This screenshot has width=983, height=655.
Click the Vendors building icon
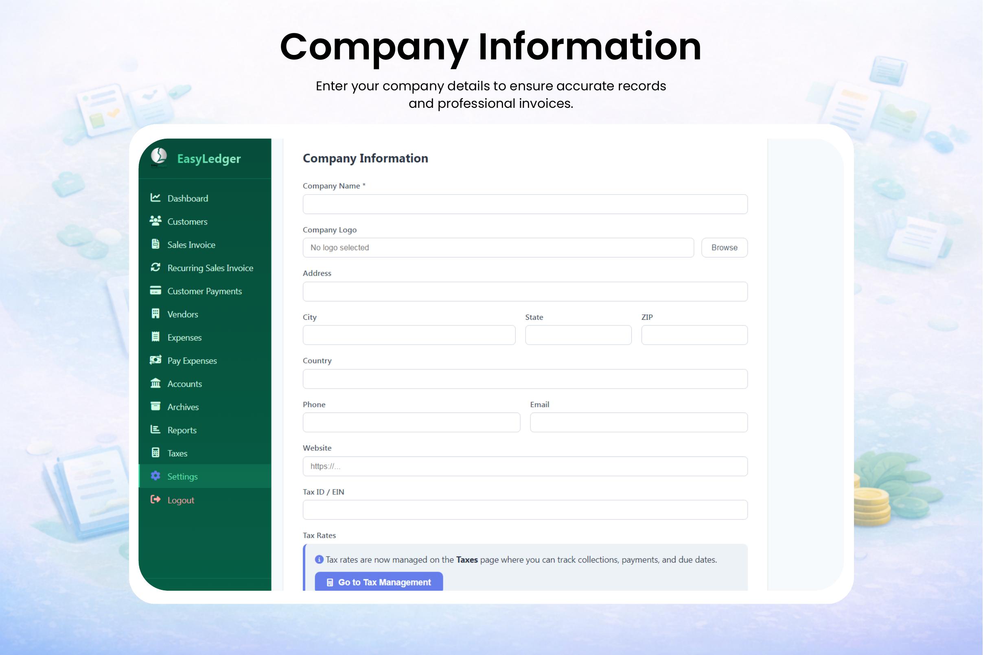pyautogui.click(x=155, y=314)
